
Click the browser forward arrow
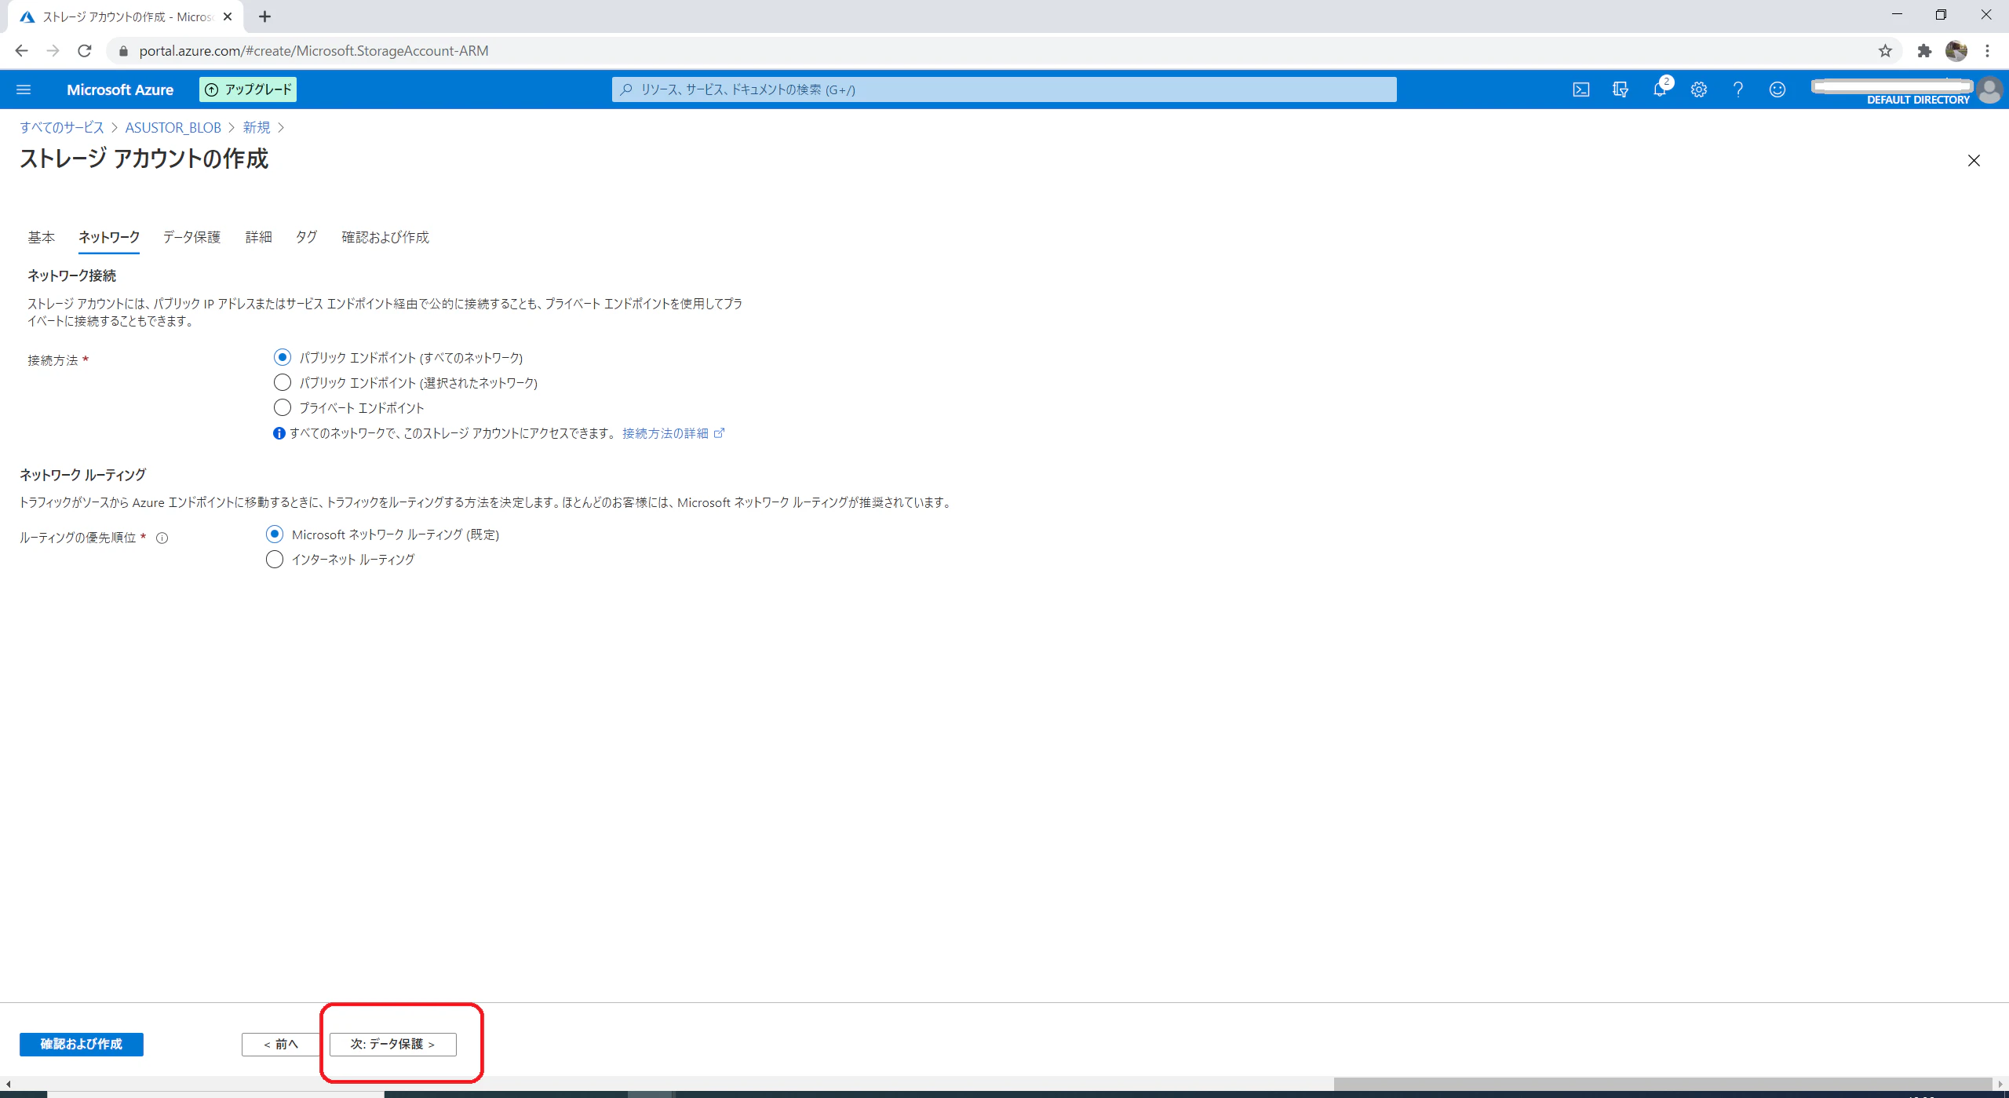(x=53, y=51)
